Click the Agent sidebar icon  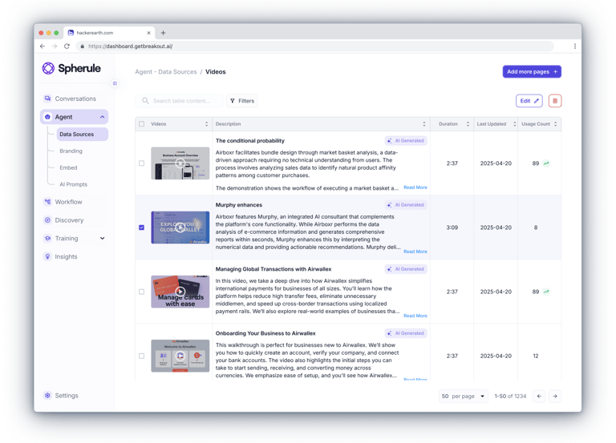tap(47, 117)
